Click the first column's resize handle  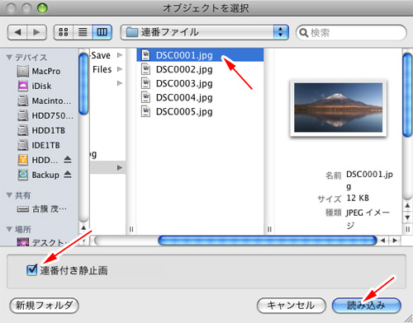[x=131, y=229]
